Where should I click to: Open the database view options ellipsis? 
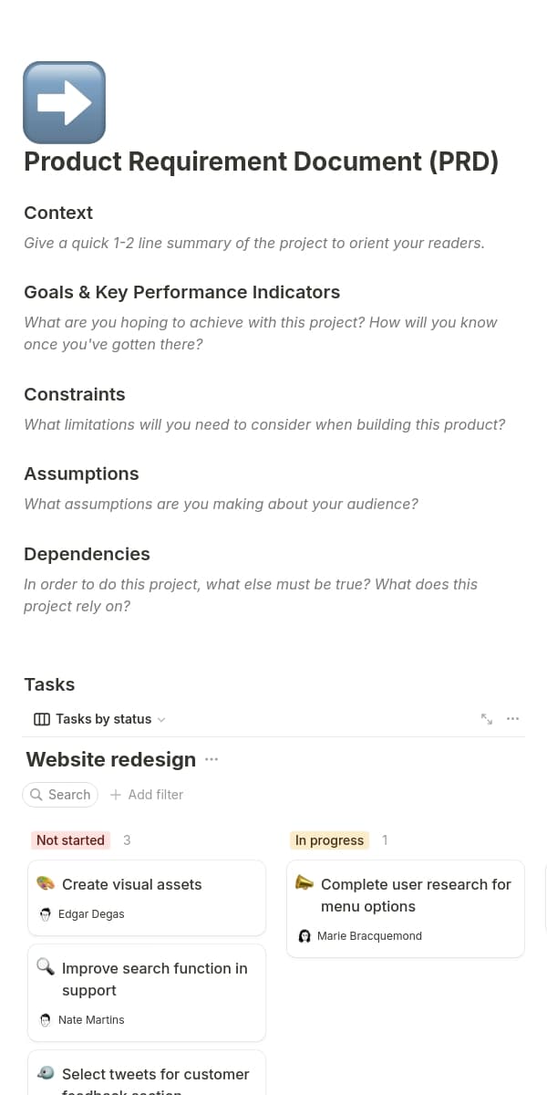tap(513, 719)
